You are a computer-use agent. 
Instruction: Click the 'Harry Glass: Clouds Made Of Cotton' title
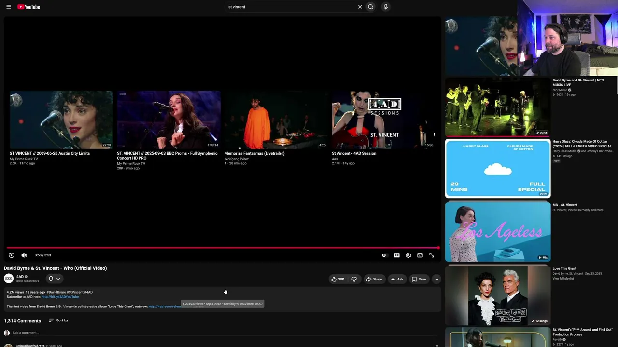[x=582, y=144]
